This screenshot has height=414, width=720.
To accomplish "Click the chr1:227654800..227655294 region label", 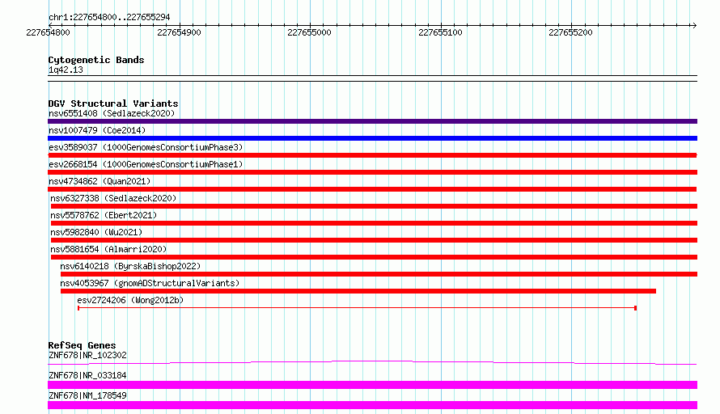I will (109, 17).
